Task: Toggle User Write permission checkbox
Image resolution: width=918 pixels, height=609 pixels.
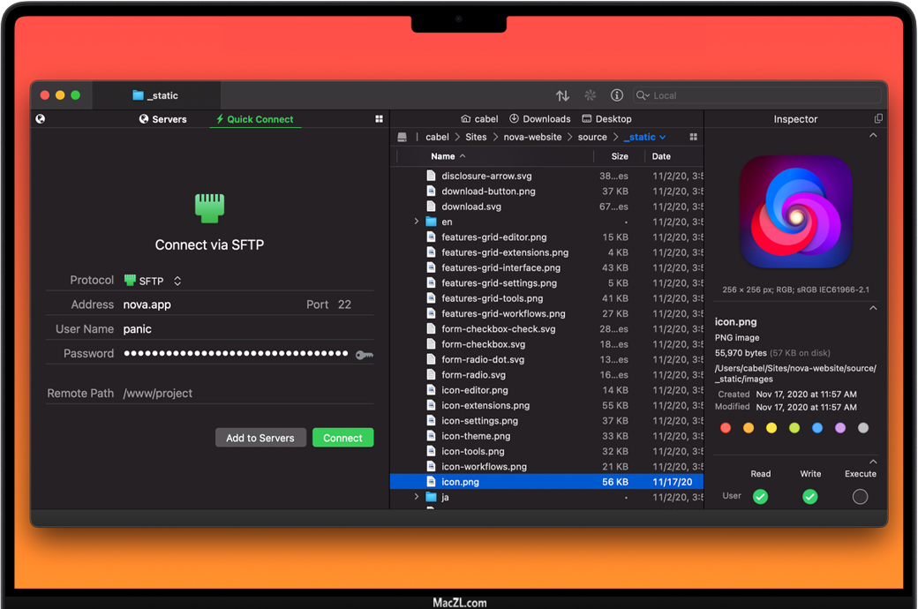Action: 810,497
